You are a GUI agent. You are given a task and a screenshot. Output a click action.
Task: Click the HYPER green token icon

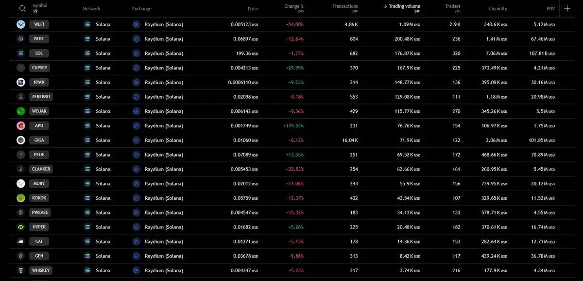21,227
